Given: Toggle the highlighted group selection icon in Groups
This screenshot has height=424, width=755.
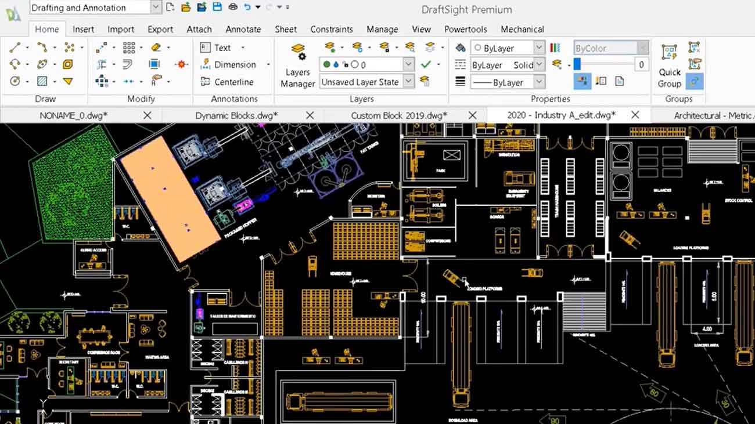Looking at the screenshot, I should [x=694, y=82].
